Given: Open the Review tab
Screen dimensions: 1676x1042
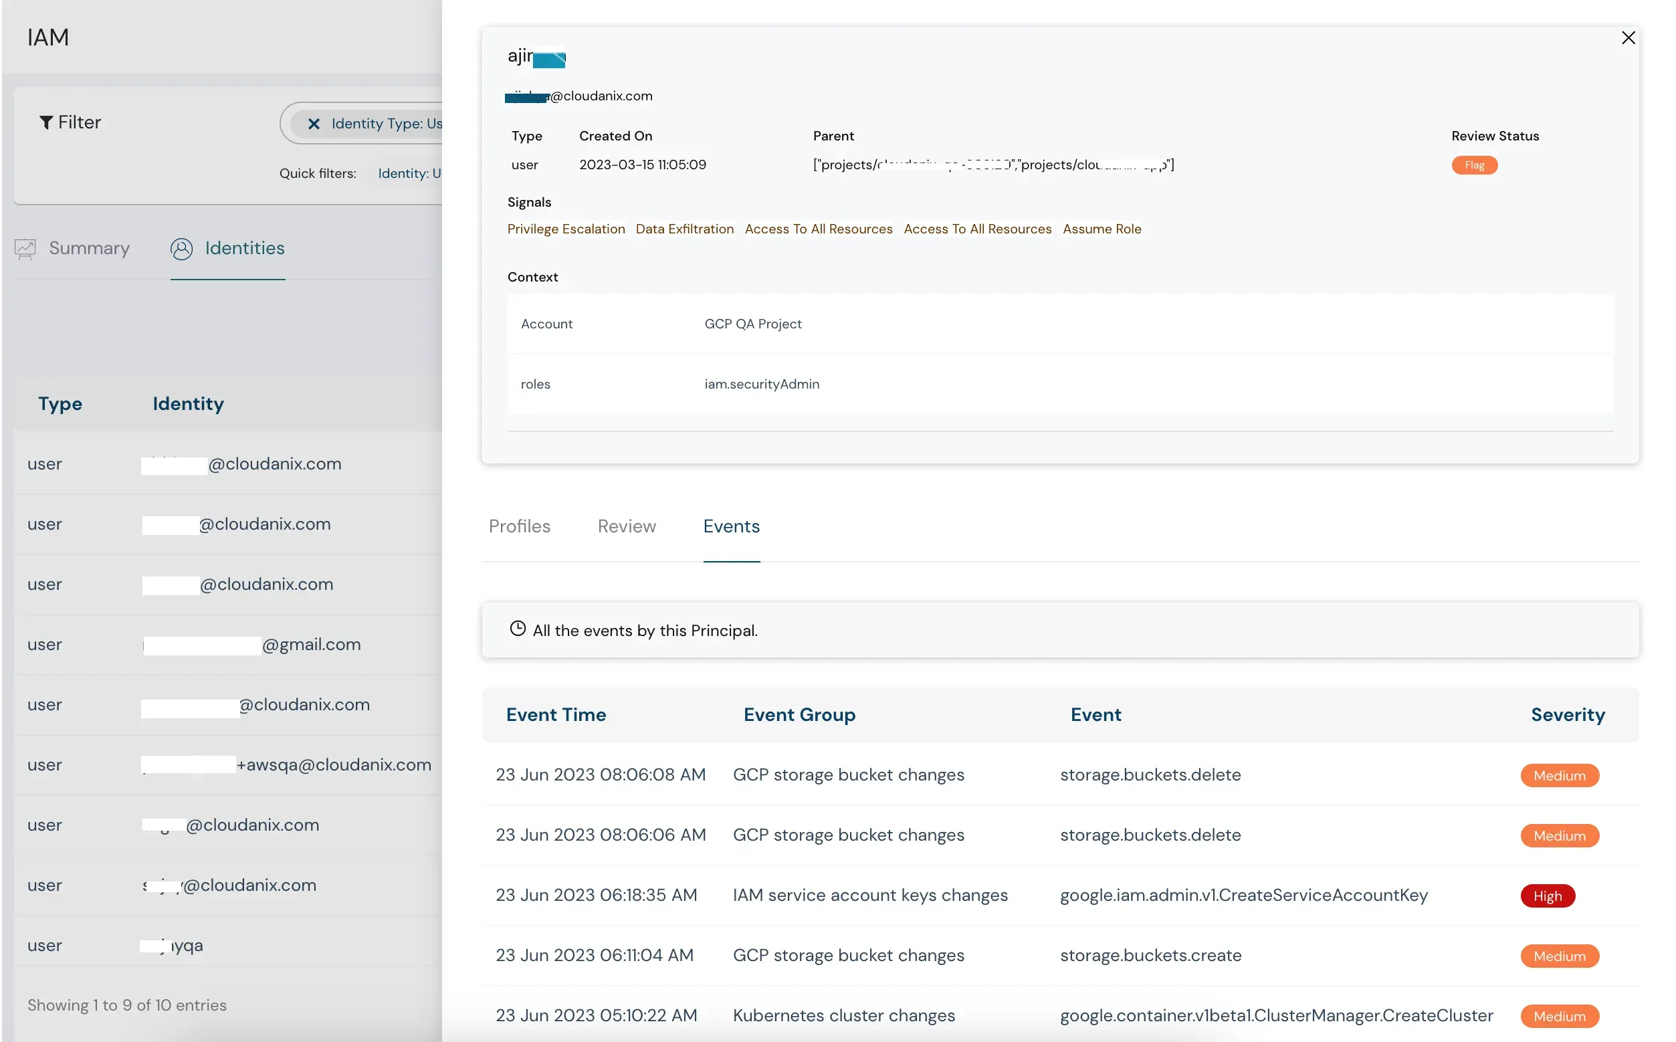Looking at the screenshot, I should [x=626, y=526].
